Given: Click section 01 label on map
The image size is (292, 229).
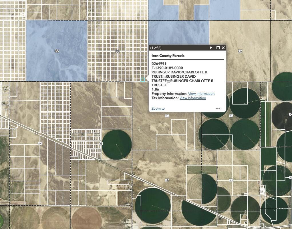Looking at the screenshot, I should point(101,144).
